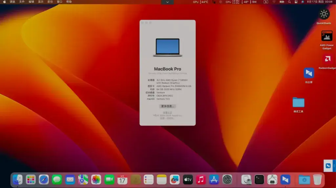Screen dimensions: 336x188
Task: Open the Apple menu
Action: pos(4,2)
